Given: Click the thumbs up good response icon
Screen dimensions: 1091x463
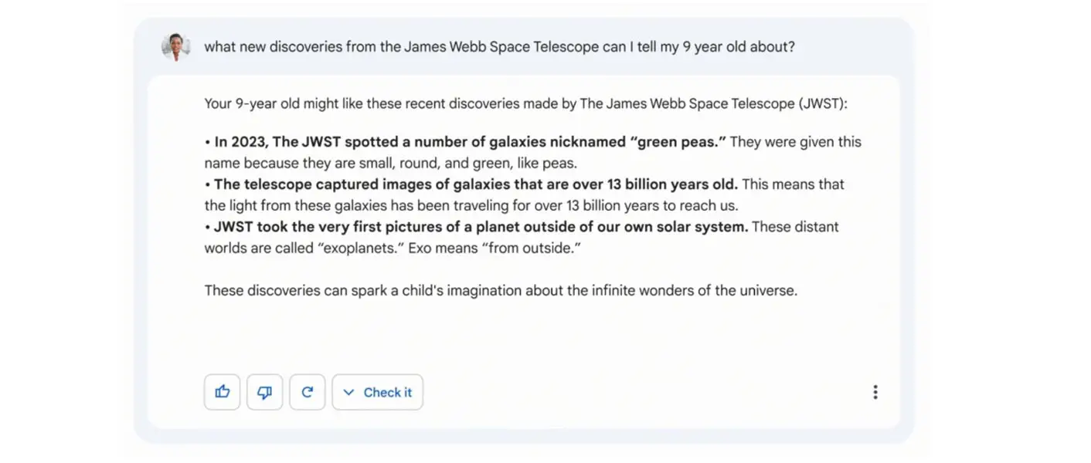Looking at the screenshot, I should (x=223, y=392).
